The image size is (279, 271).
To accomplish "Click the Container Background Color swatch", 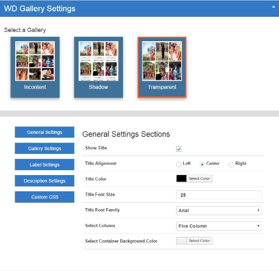I will click(x=181, y=241).
